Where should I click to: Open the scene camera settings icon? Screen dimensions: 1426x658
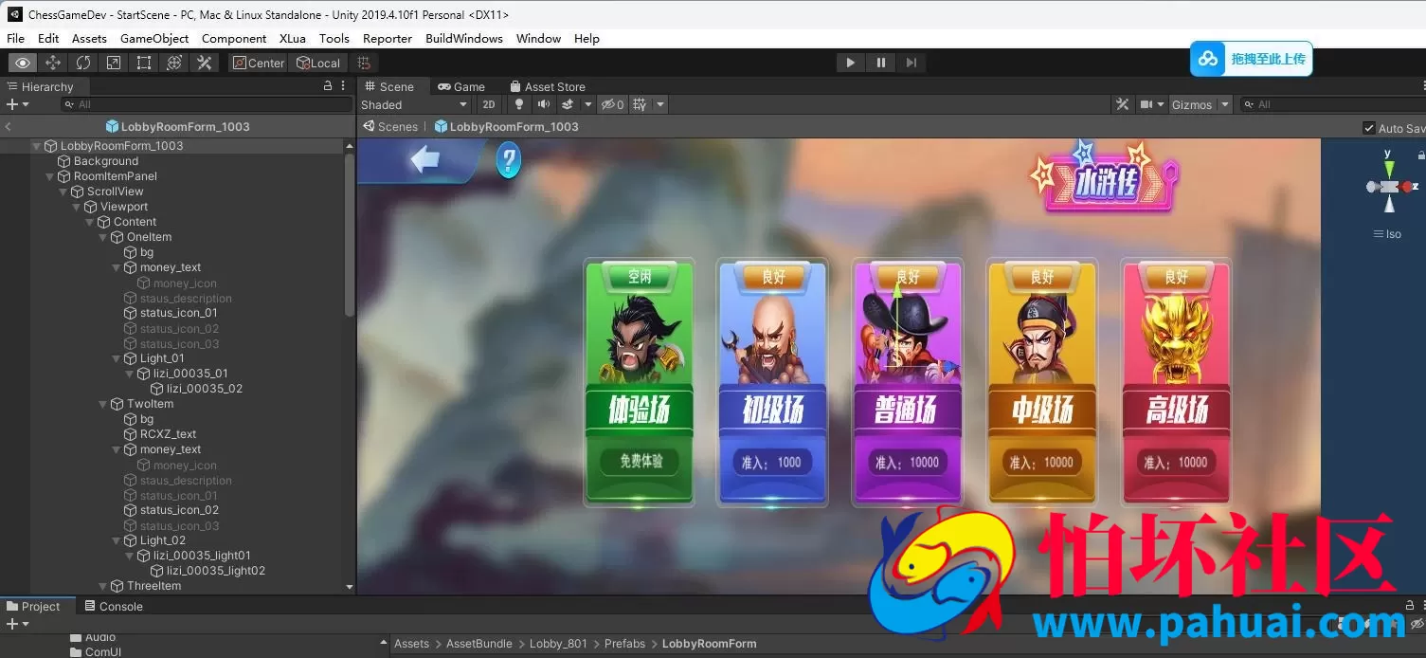coord(1146,104)
